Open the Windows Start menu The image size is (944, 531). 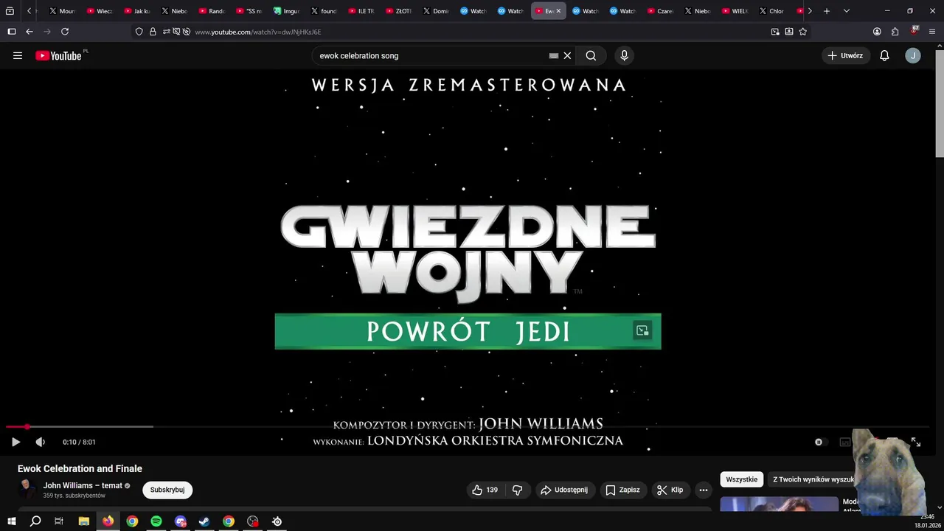click(11, 521)
